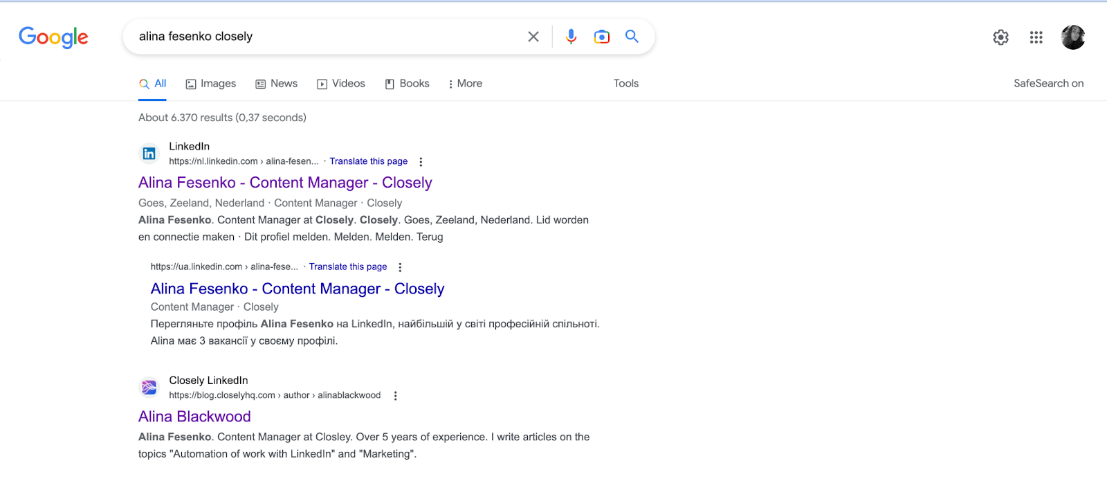Click the About 6.370 results text
Screen dimensions: 1107x481
click(x=222, y=118)
